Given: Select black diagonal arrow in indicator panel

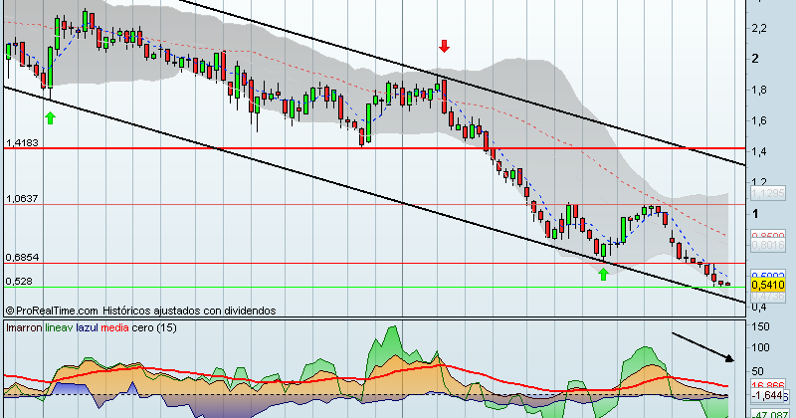Looking at the screenshot, I should point(703,347).
